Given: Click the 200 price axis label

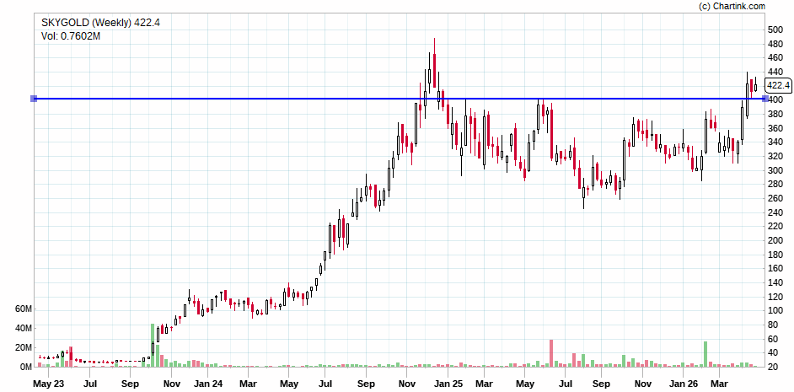Looking at the screenshot, I should coord(775,240).
